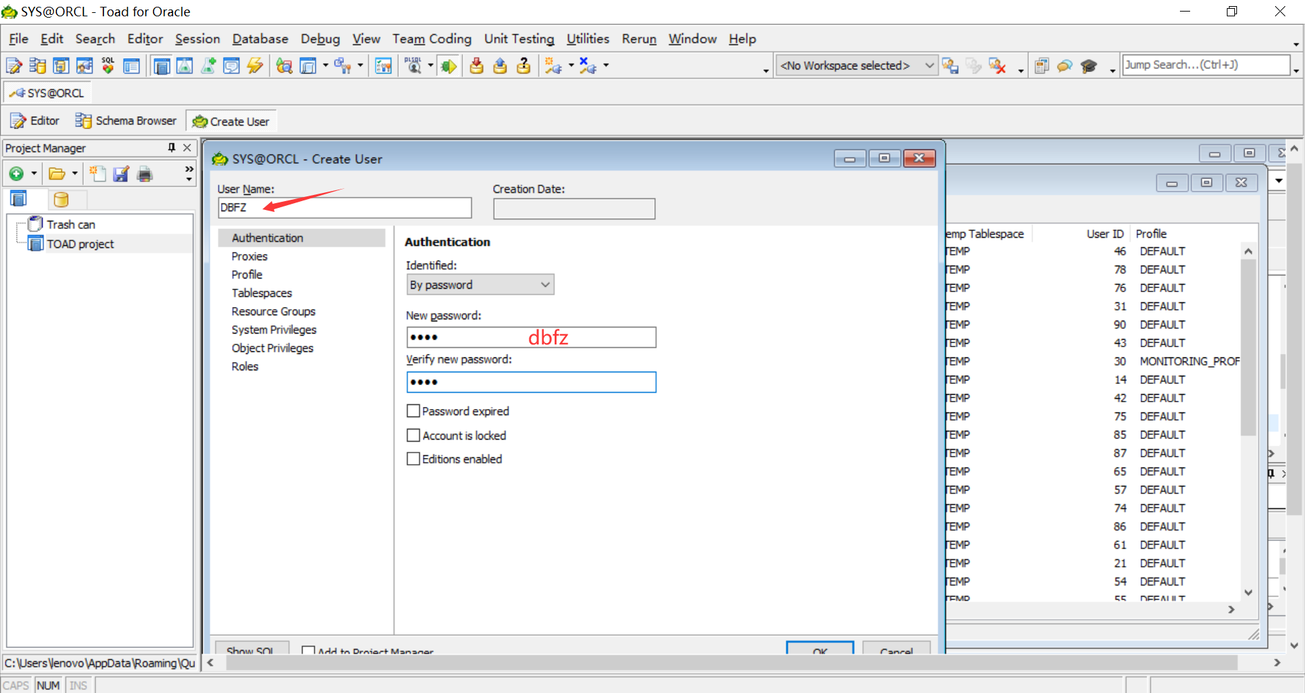Open the lightning bolt Automation Designer icon

tap(255, 66)
